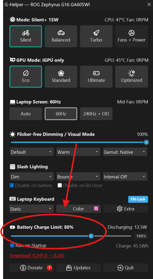The height and width of the screenshot is (279, 153).
Task: Select the Silent performance mode
Action: pyautogui.click(x=26, y=36)
